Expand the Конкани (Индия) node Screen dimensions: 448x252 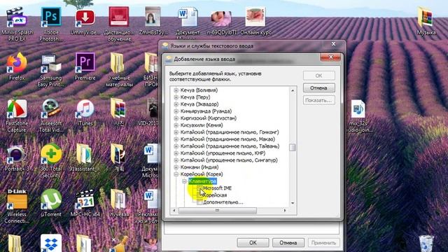[x=176, y=167]
